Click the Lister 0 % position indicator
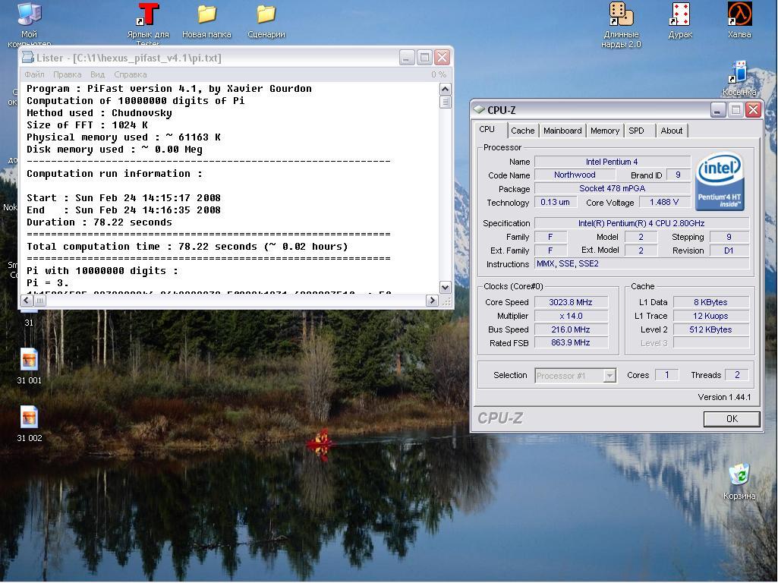778x583 pixels. (439, 74)
